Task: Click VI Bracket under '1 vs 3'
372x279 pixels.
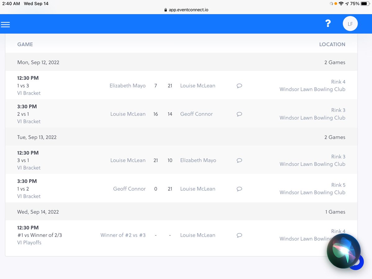Action: click(x=29, y=93)
